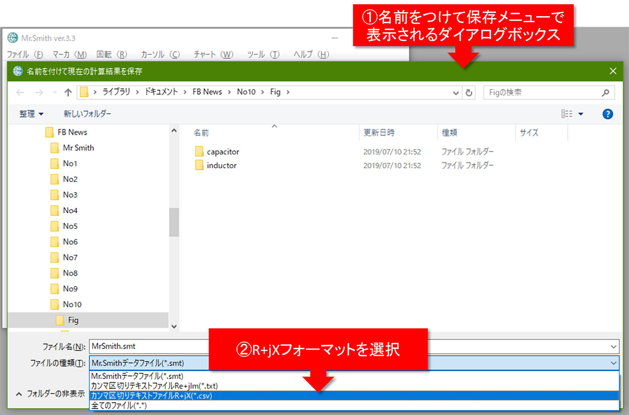Select the capacitor folder name
629x415 pixels.
pyautogui.click(x=223, y=151)
